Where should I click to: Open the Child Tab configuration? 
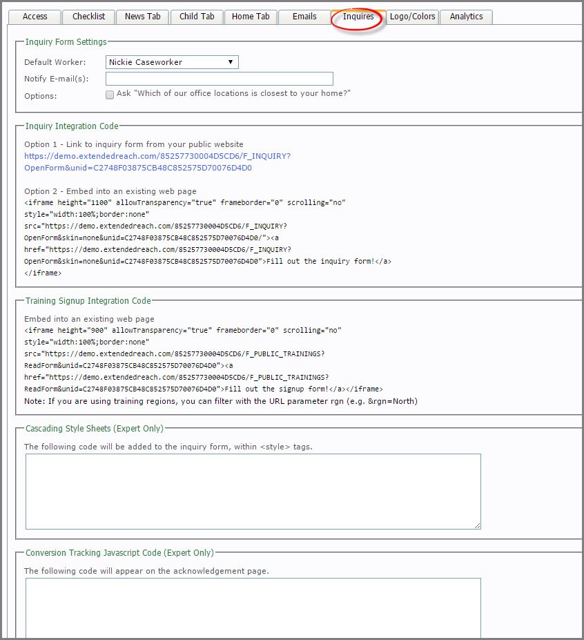(197, 17)
